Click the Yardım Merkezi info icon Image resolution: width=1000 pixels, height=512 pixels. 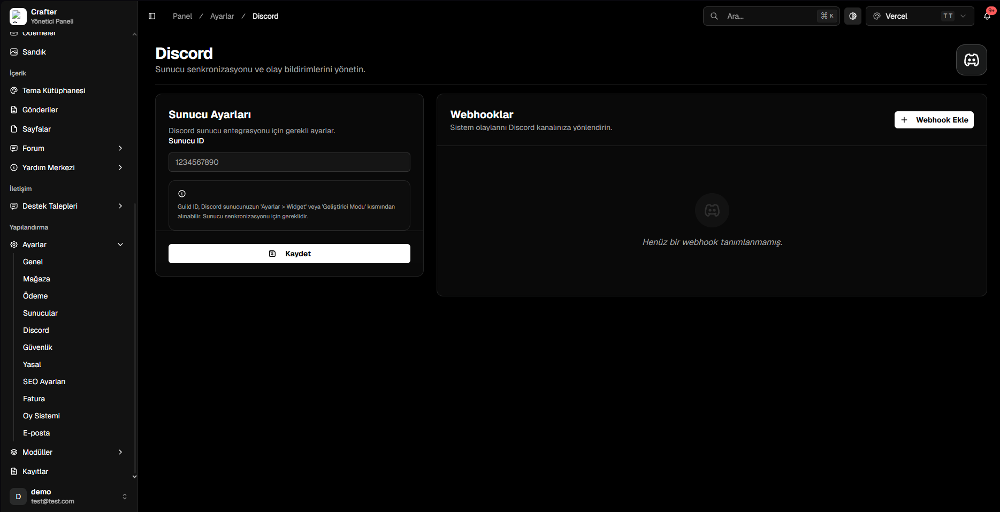coord(14,167)
